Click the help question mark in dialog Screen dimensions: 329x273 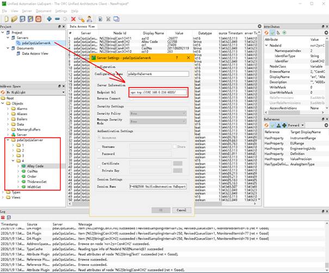[176, 57]
